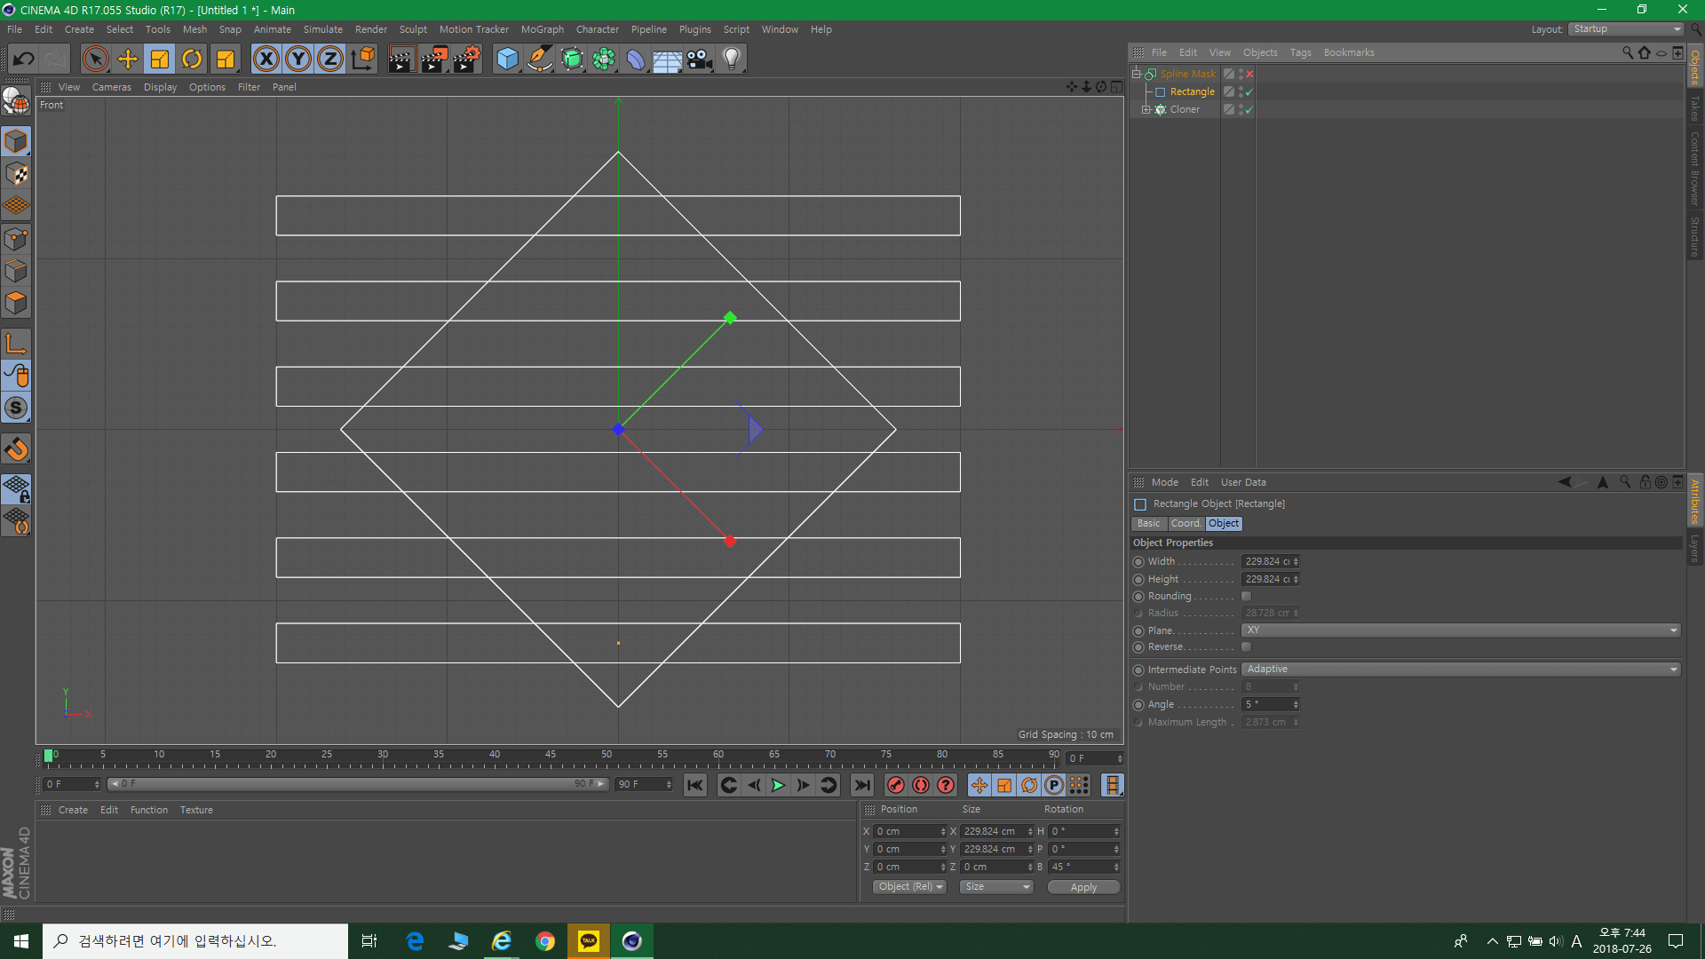Viewport: 1705px width, 959px height.
Task: Switch to Model mode
Action: (16, 142)
